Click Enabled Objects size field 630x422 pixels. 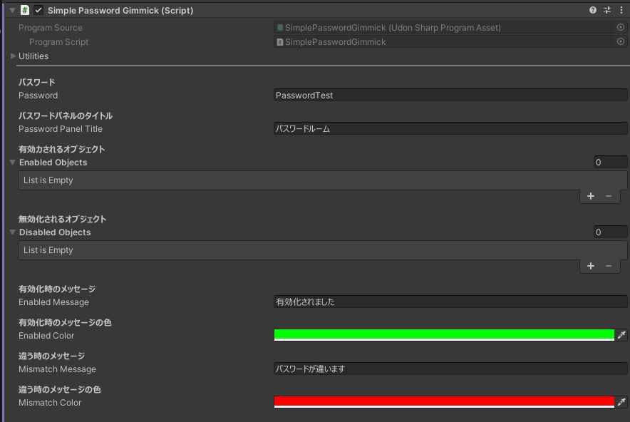610,163
